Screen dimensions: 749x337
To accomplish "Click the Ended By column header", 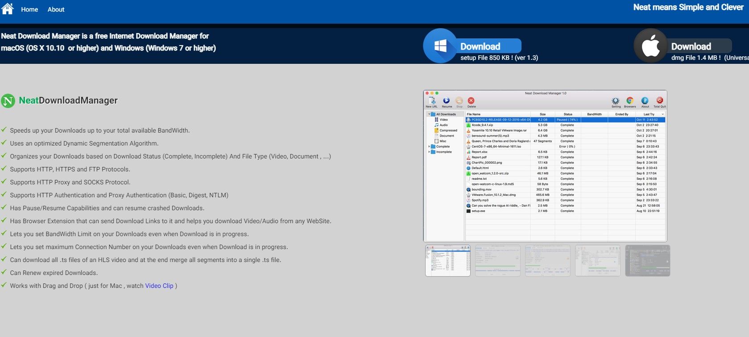I will (622, 114).
